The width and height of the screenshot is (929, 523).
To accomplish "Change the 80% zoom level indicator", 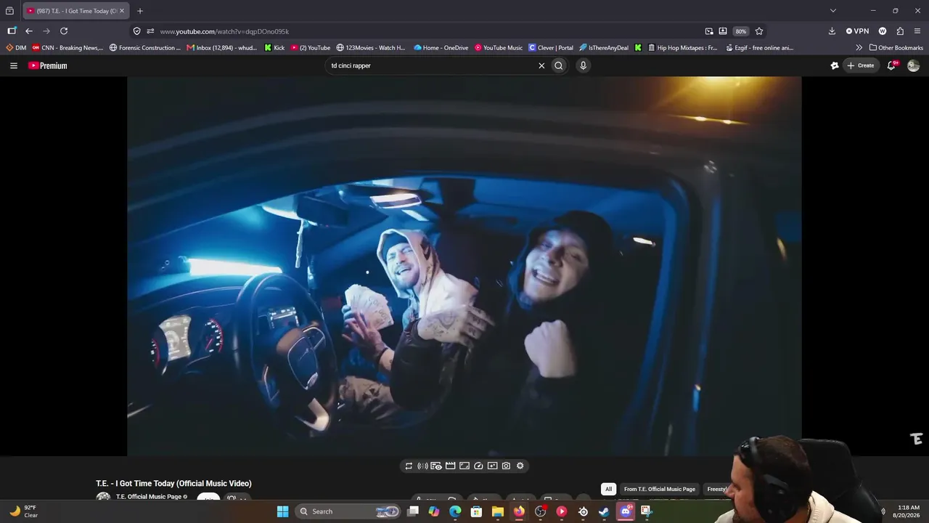I will click(x=740, y=31).
